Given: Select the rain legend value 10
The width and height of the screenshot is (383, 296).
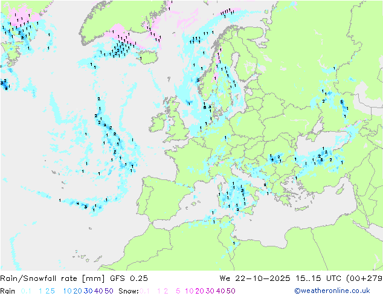Looking at the screenshot, I should 68,291.
